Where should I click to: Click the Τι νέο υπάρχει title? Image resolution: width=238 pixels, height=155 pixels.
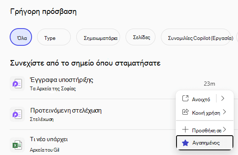[x=49, y=139]
